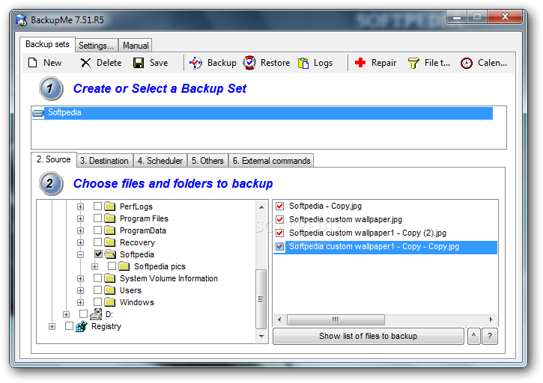Switch to the 5. Others tab
The image size is (543, 383).
tap(207, 161)
